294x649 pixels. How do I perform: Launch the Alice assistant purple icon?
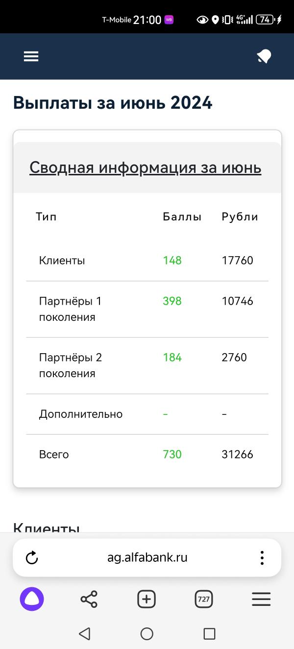pyautogui.click(x=32, y=599)
